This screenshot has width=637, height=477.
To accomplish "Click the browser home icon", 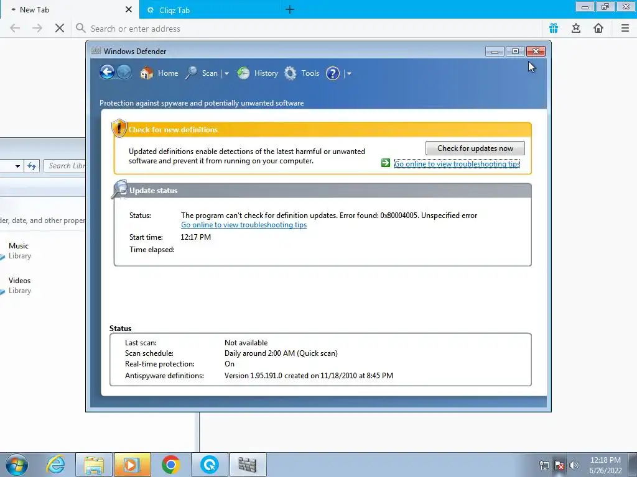I will 598,28.
